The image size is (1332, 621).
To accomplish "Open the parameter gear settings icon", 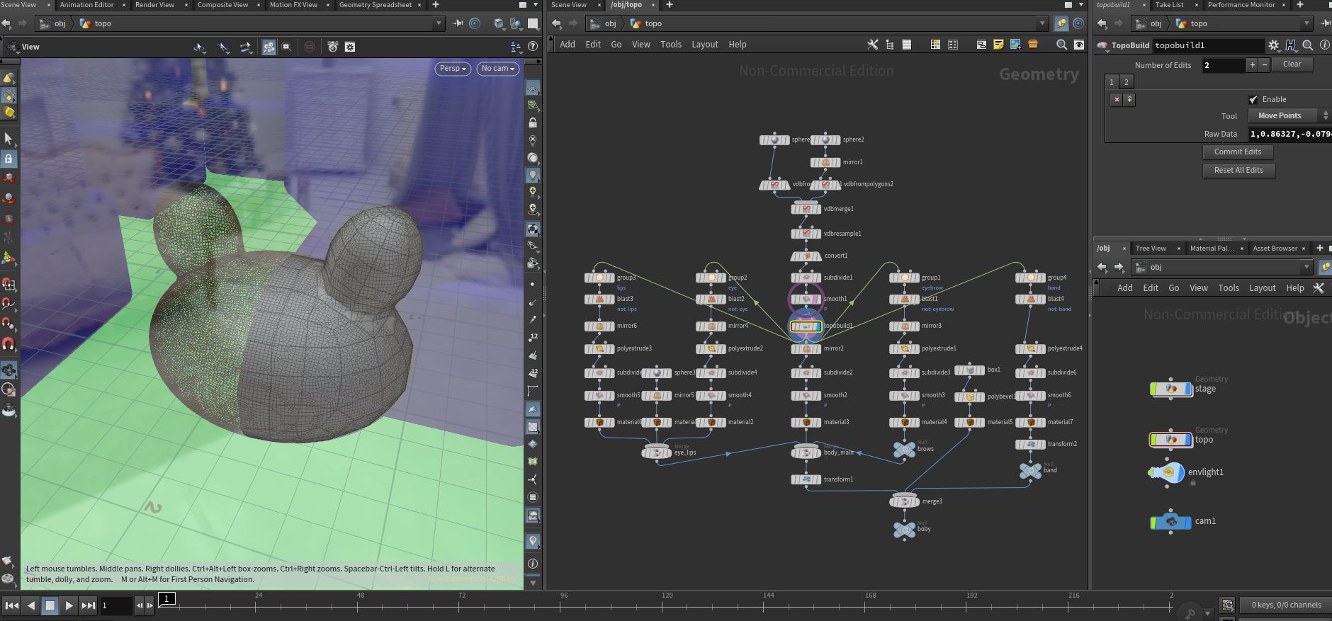I will pyautogui.click(x=1274, y=45).
